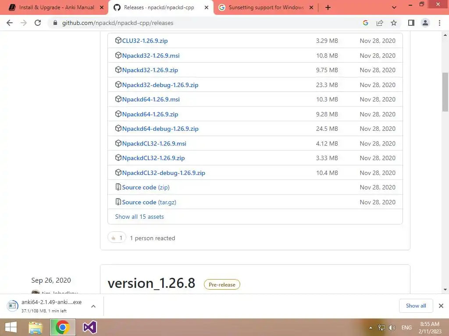
Task: Download CLU32-1.26.9.zip
Action: [145, 41]
